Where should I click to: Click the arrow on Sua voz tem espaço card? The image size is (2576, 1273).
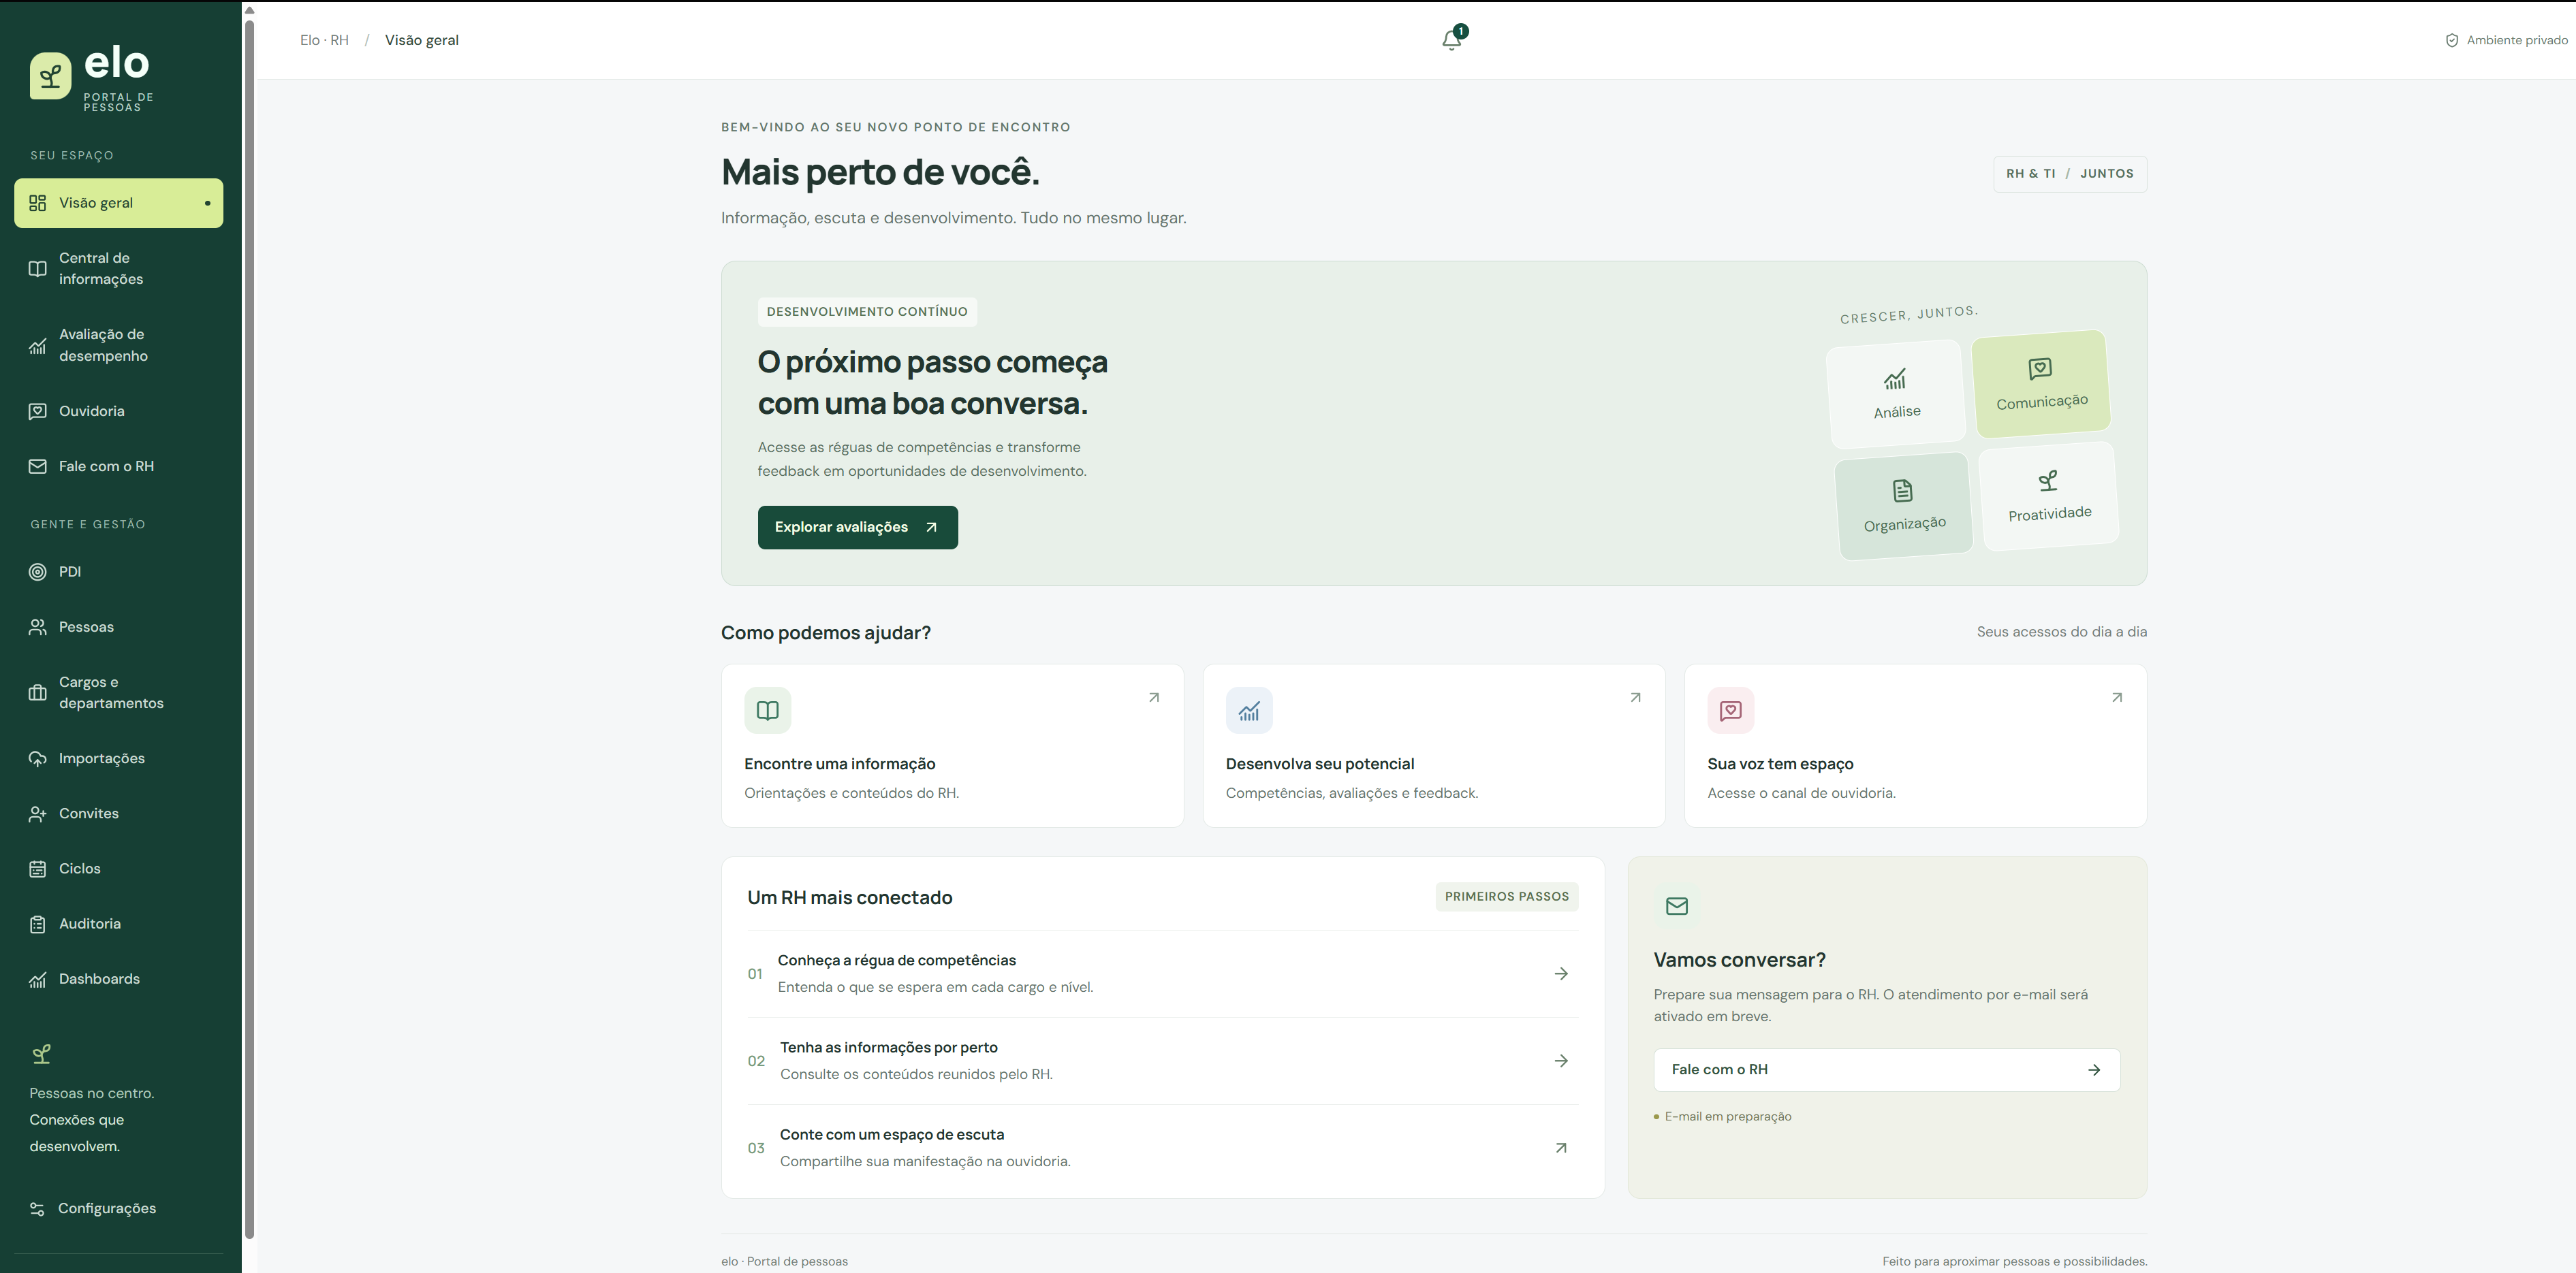pos(2116,698)
